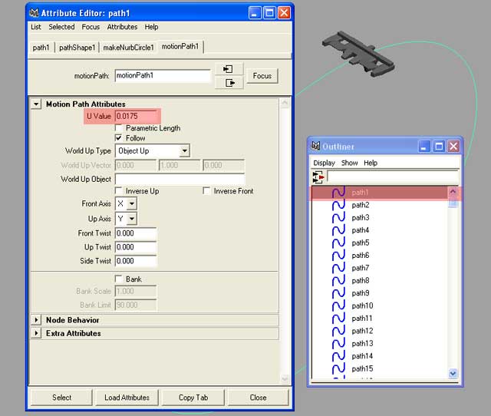
Task: Click the Outliner scrollbar up arrow
Action: tap(453, 191)
